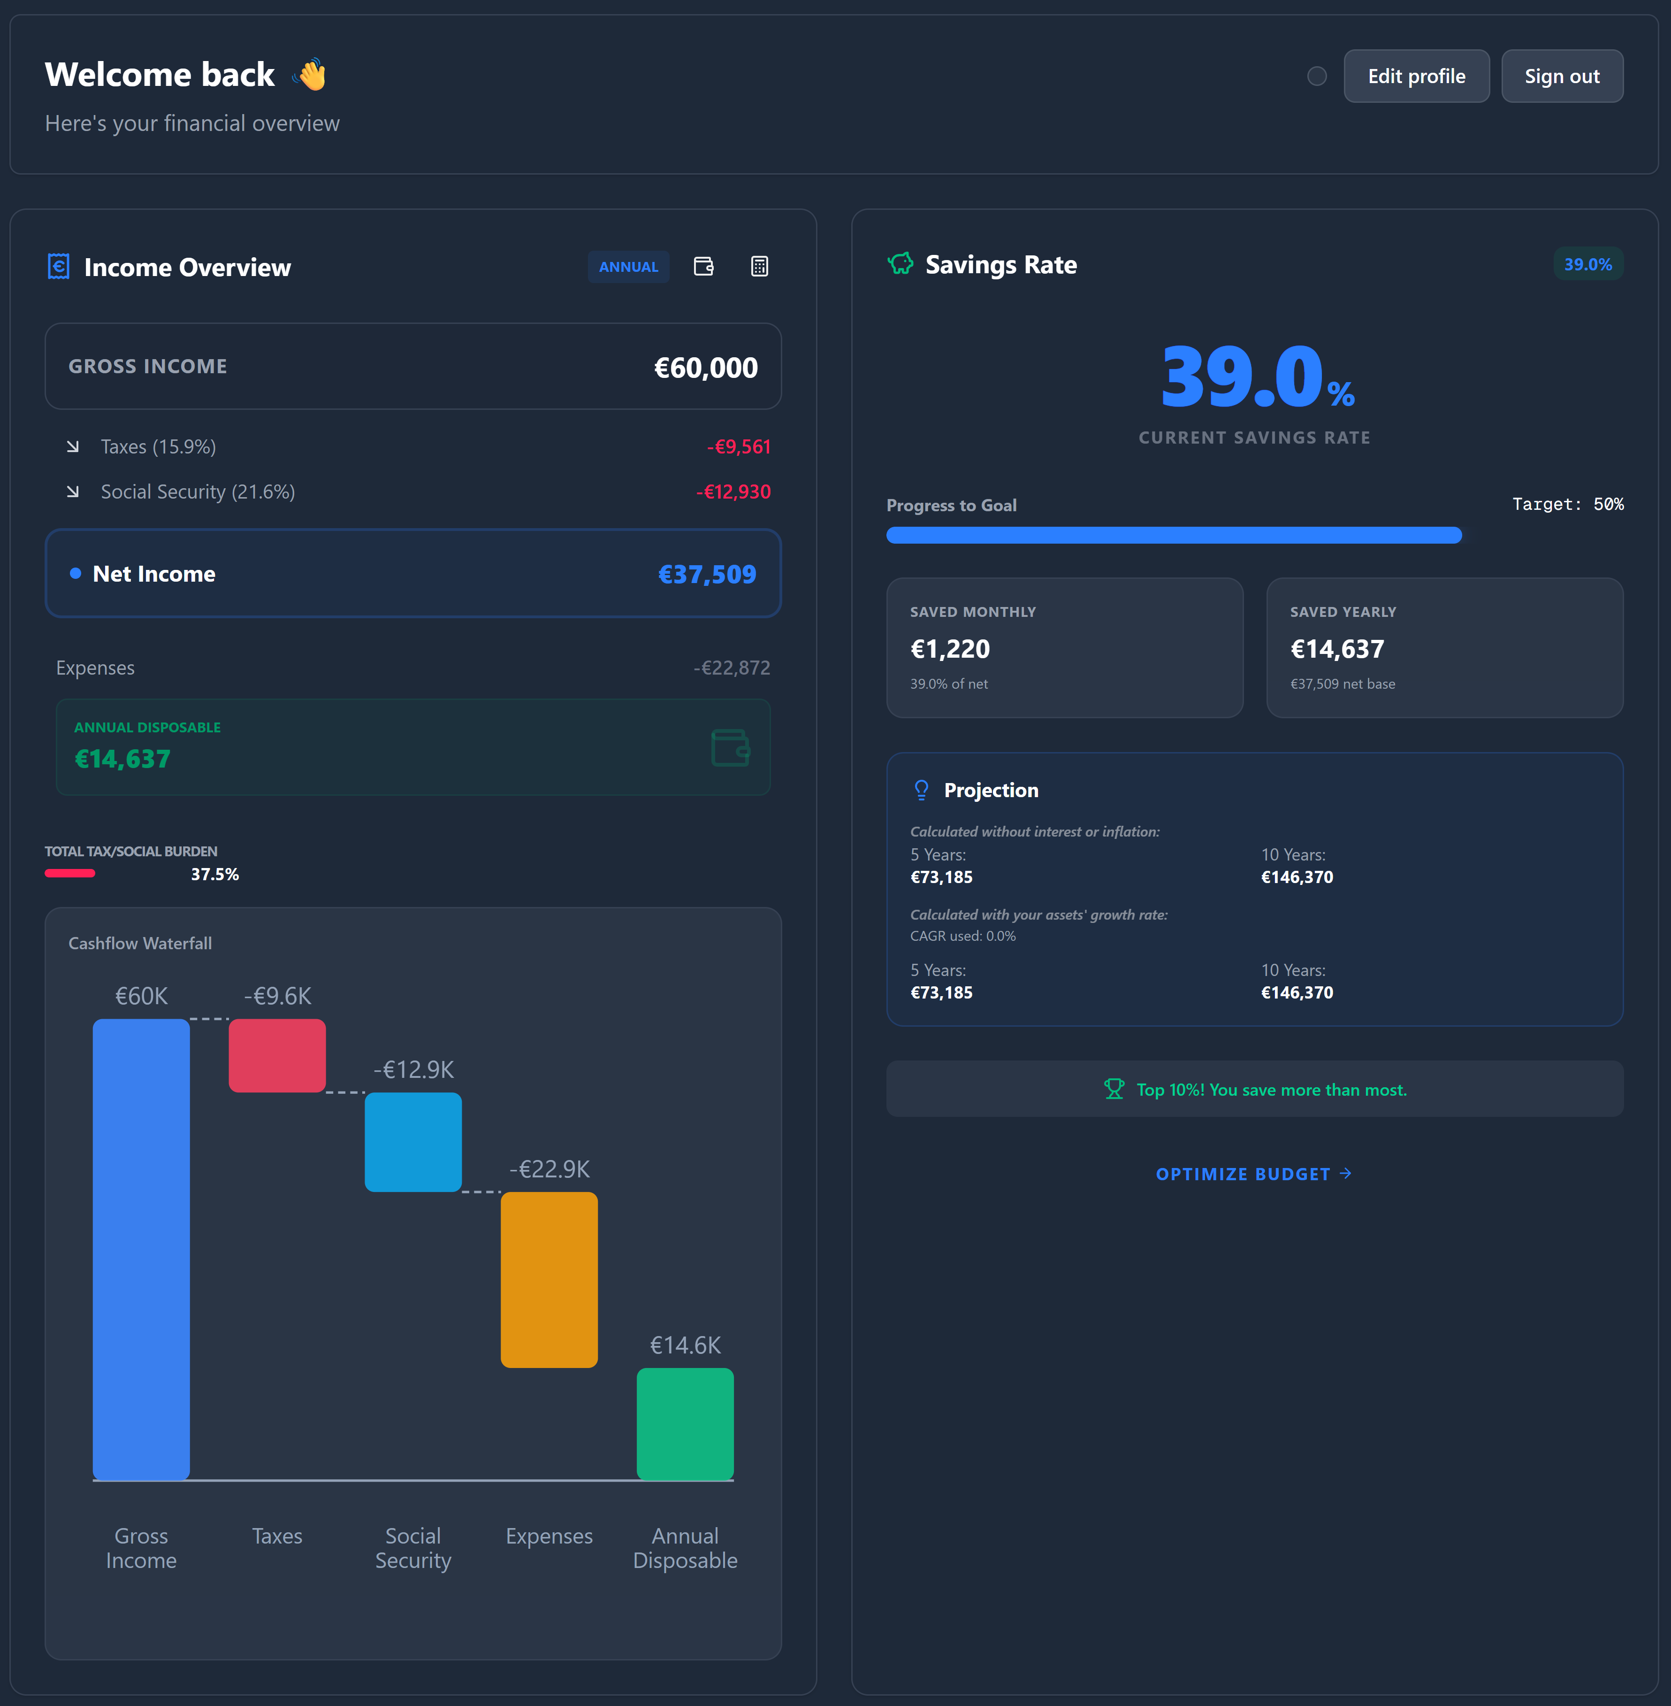The image size is (1671, 1706).
Task: Click the piggy bank Savings Rate icon
Action: tap(900, 263)
